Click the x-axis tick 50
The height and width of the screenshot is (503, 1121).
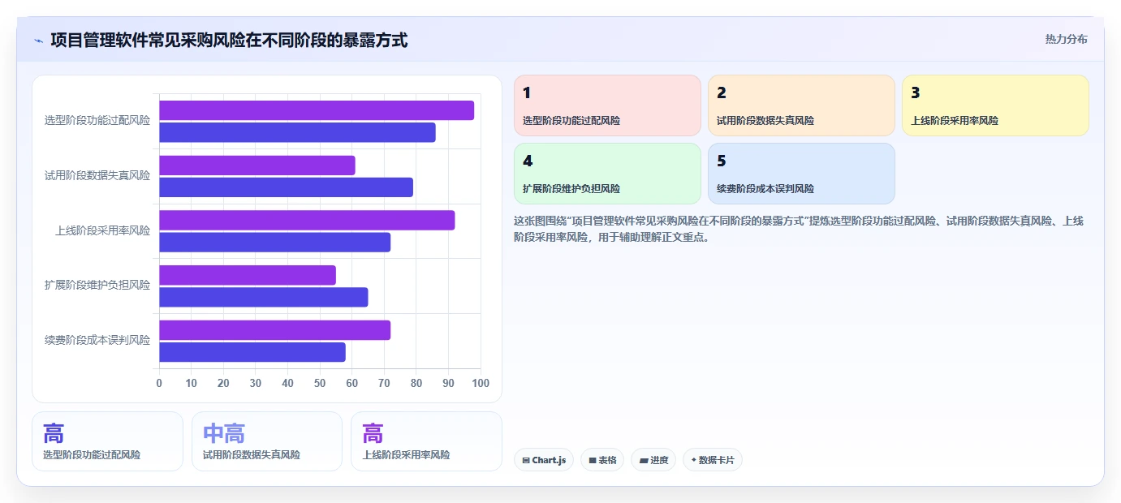(320, 383)
